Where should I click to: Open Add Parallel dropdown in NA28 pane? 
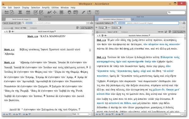86,28
